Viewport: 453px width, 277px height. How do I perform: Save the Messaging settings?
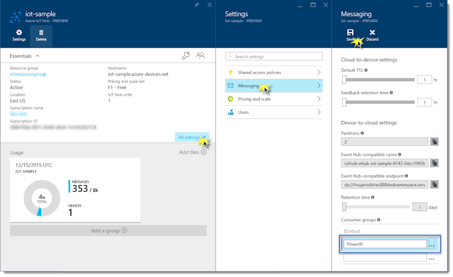point(350,36)
